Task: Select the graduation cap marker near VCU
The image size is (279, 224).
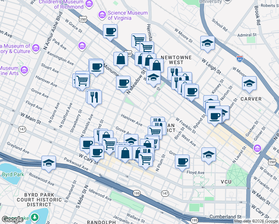Action: coord(209,155)
